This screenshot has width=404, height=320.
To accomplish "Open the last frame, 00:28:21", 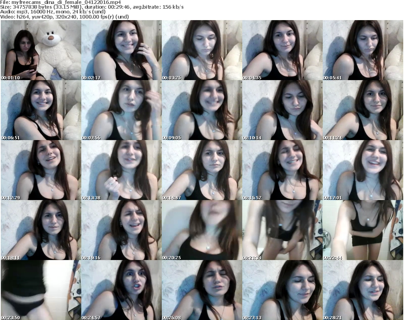I will [363, 290].
